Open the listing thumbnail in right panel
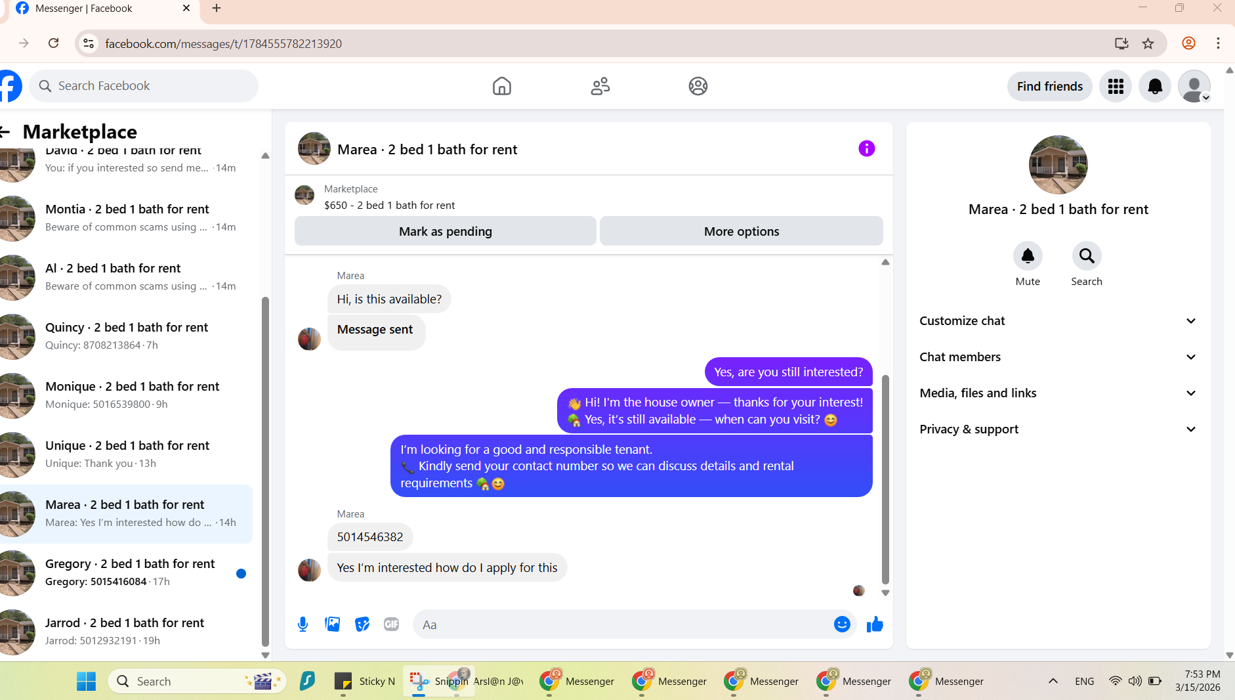 coord(1058,165)
